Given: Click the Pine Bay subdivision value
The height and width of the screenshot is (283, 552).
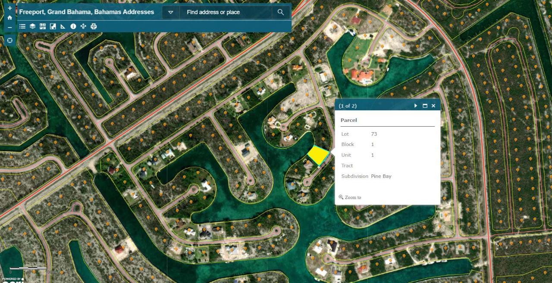Looking at the screenshot, I should pyautogui.click(x=381, y=176).
